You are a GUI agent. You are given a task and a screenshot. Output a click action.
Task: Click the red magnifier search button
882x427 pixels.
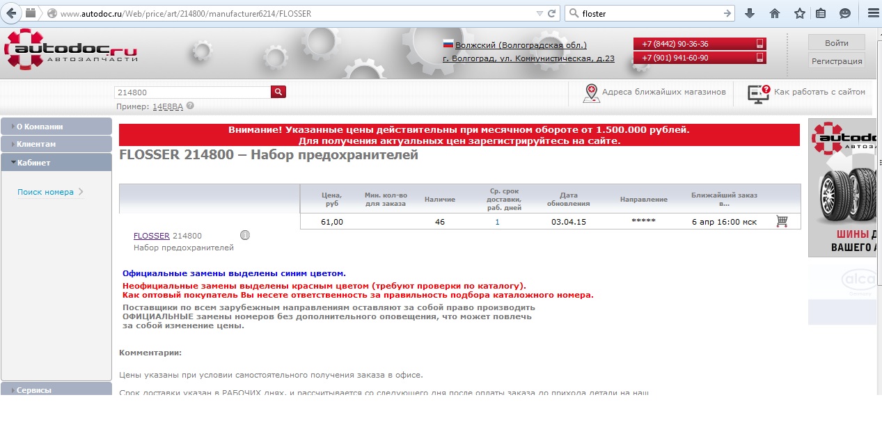pos(278,92)
